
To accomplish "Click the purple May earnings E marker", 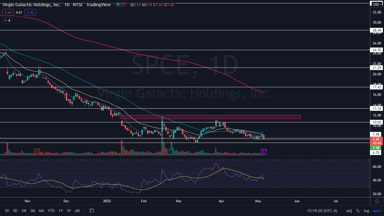I will point(264,152).
